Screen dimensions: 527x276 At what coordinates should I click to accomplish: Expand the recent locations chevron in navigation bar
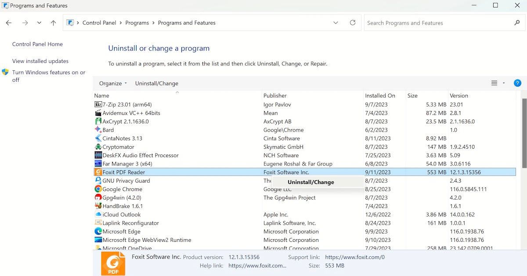click(x=39, y=22)
